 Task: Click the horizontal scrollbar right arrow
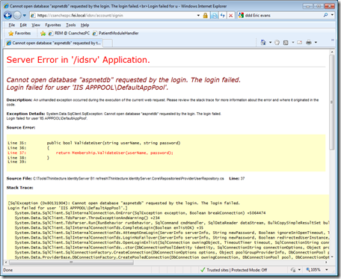pos(326,263)
